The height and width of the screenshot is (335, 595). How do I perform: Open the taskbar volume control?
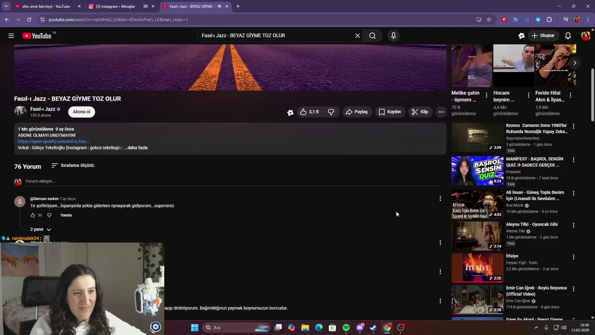tap(563, 328)
